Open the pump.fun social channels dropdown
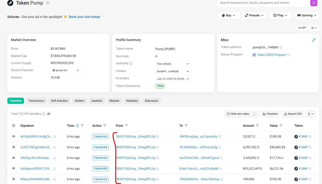322x184 pixels. tap(66, 70)
